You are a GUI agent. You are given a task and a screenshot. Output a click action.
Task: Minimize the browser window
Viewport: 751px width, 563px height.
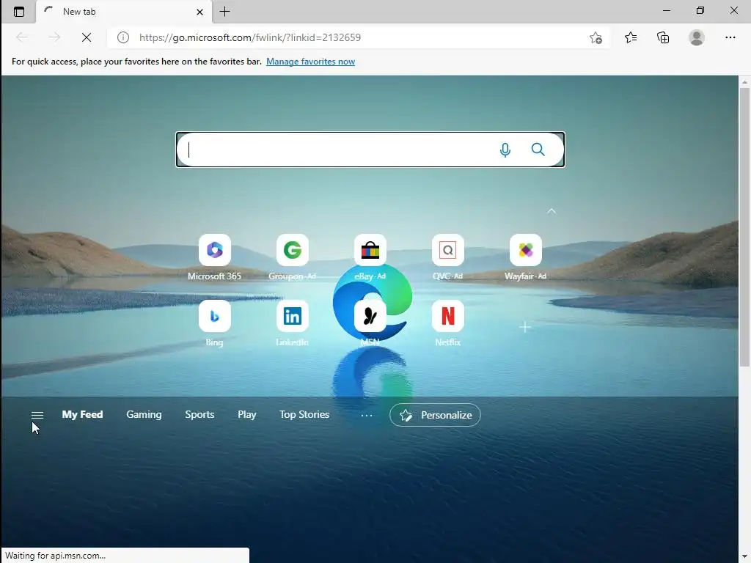[666, 10]
